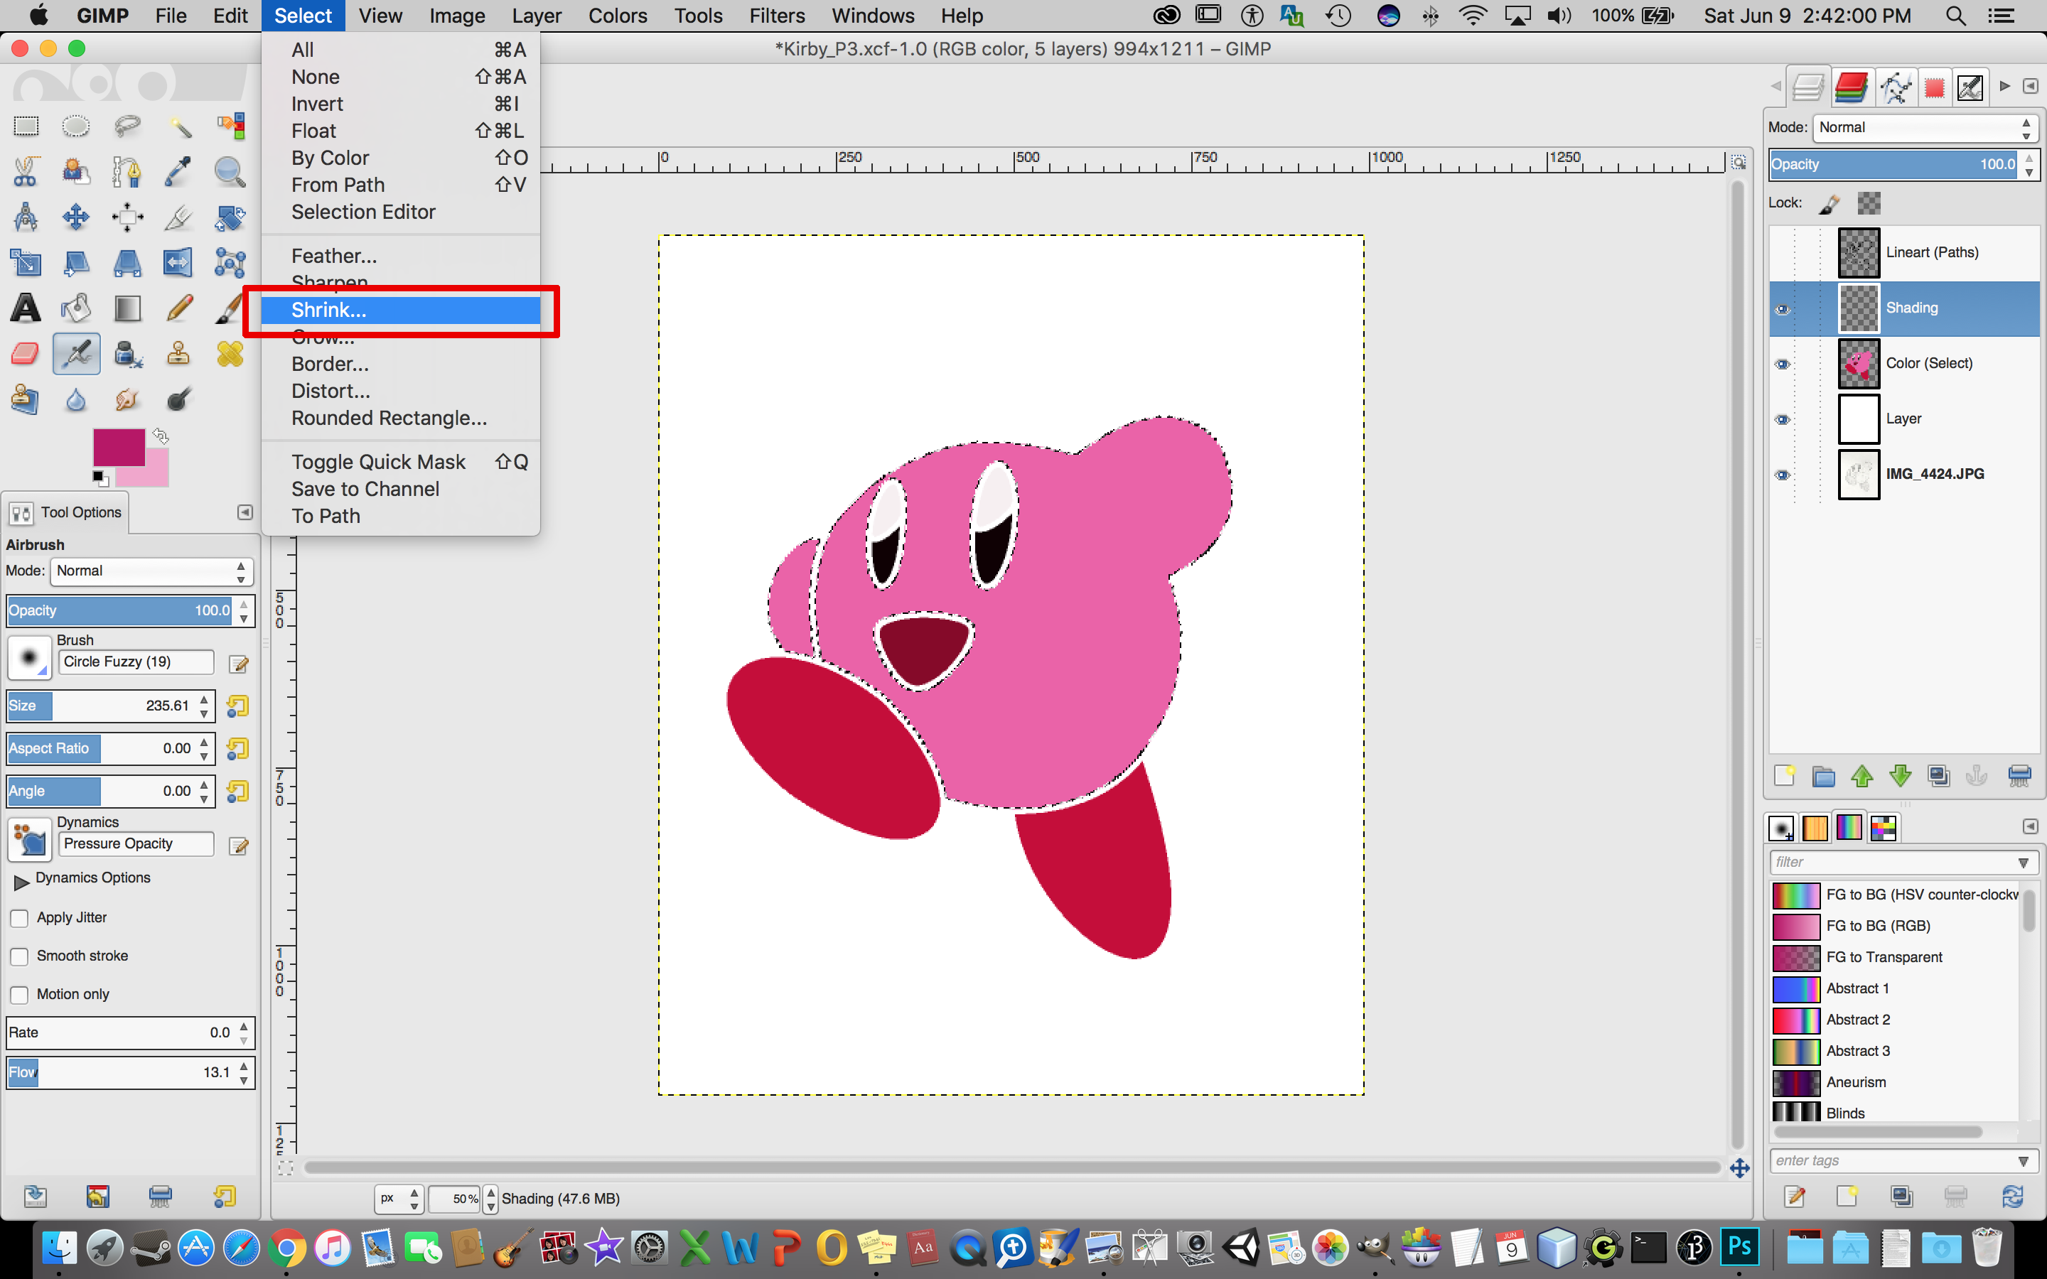Select the Fuzzy Select wand tool
The width and height of the screenshot is (2047, 1279).
178,127
